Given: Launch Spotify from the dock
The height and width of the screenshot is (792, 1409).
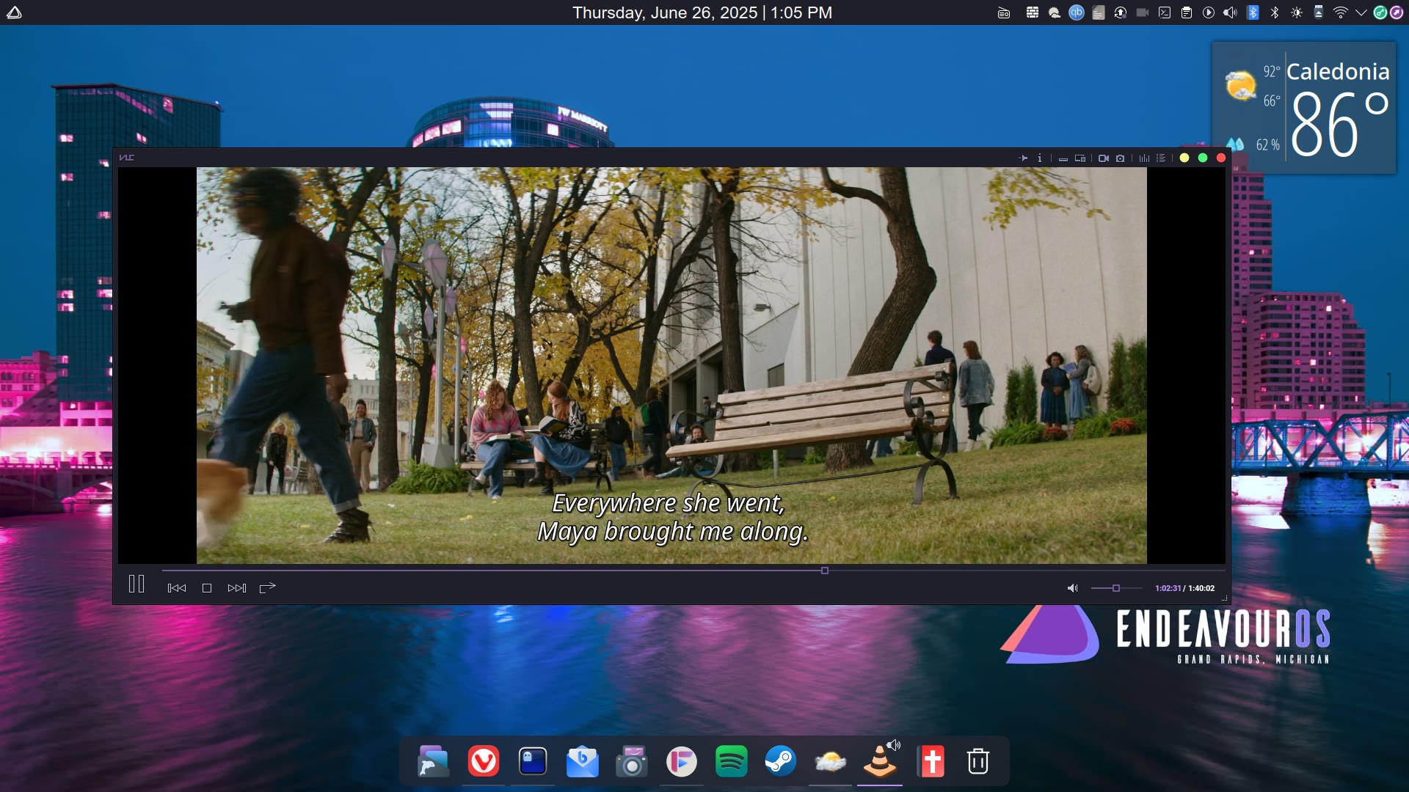Looking at the screenshot, I should [x=731, y=761].
